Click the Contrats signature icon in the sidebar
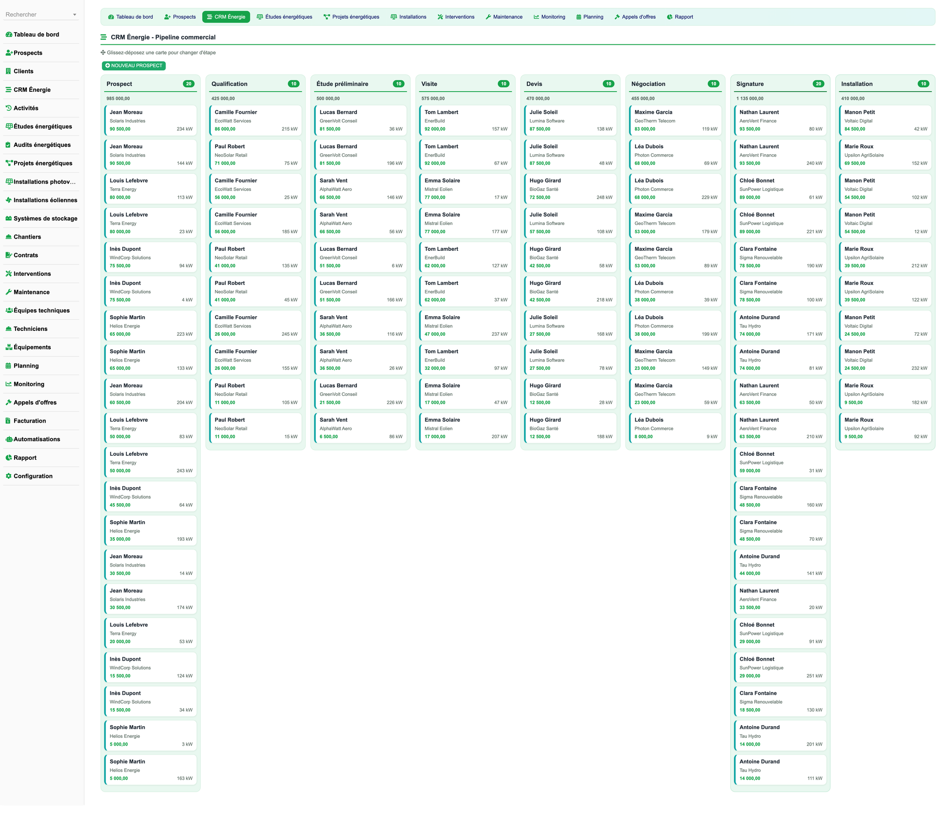950x813 pixels. click(x=9, y=255)
